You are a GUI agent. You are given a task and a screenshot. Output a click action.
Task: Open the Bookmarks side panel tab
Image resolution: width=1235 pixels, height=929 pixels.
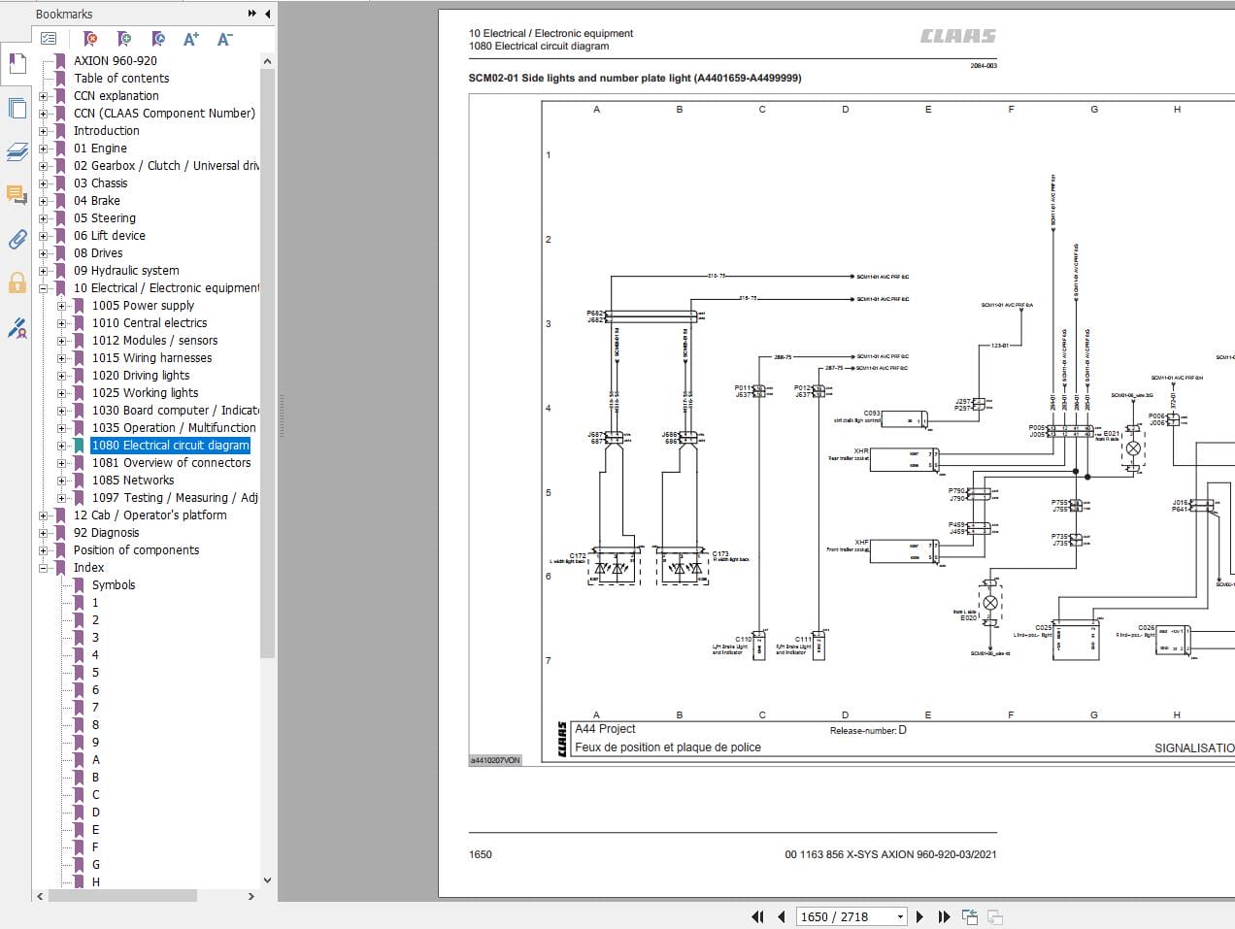click(x=17, y=64)
